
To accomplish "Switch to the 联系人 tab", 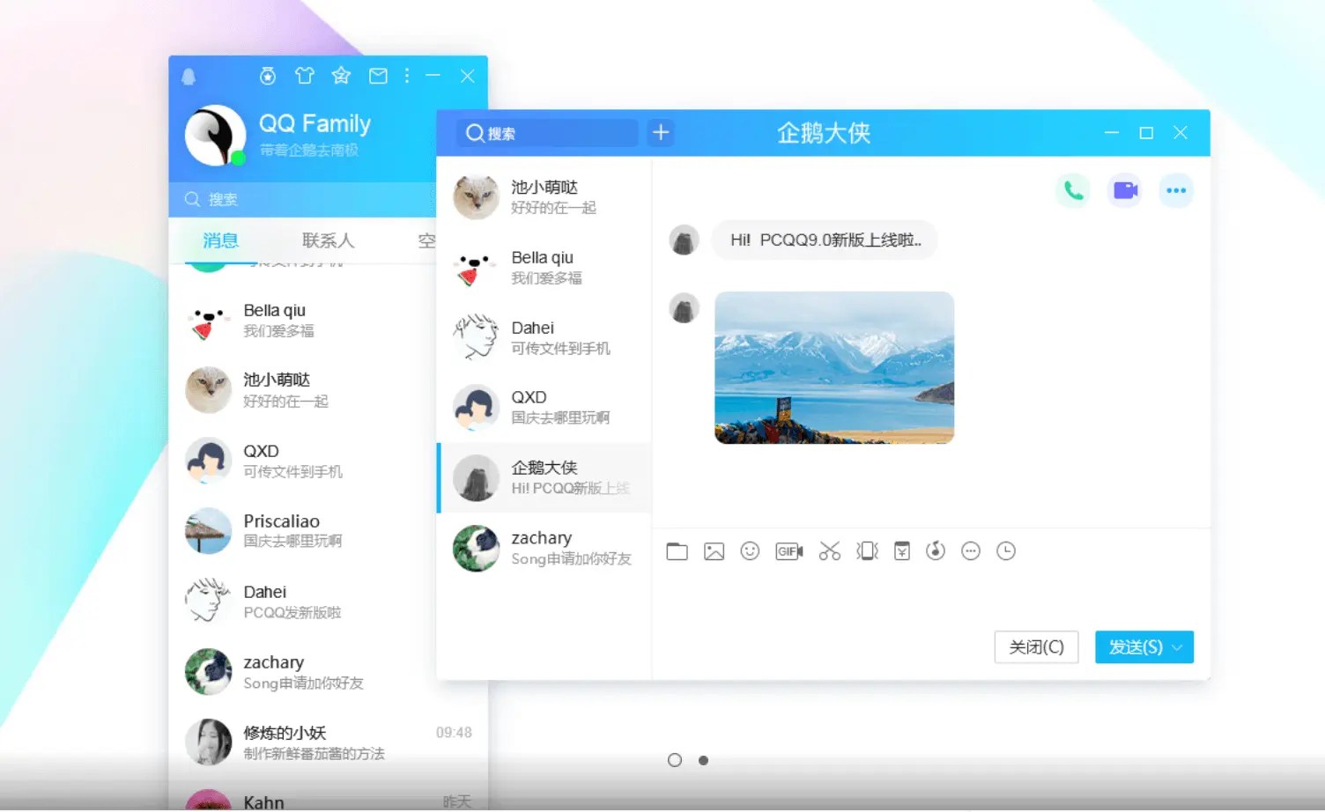I will pos(327,240).
